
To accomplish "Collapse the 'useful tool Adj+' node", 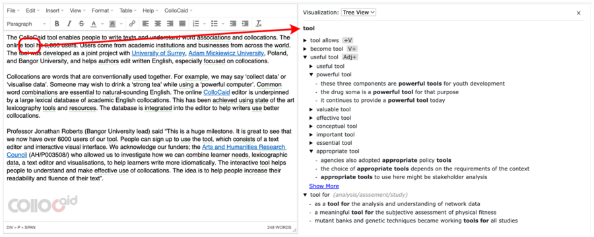I will click(x=305, y=57).
